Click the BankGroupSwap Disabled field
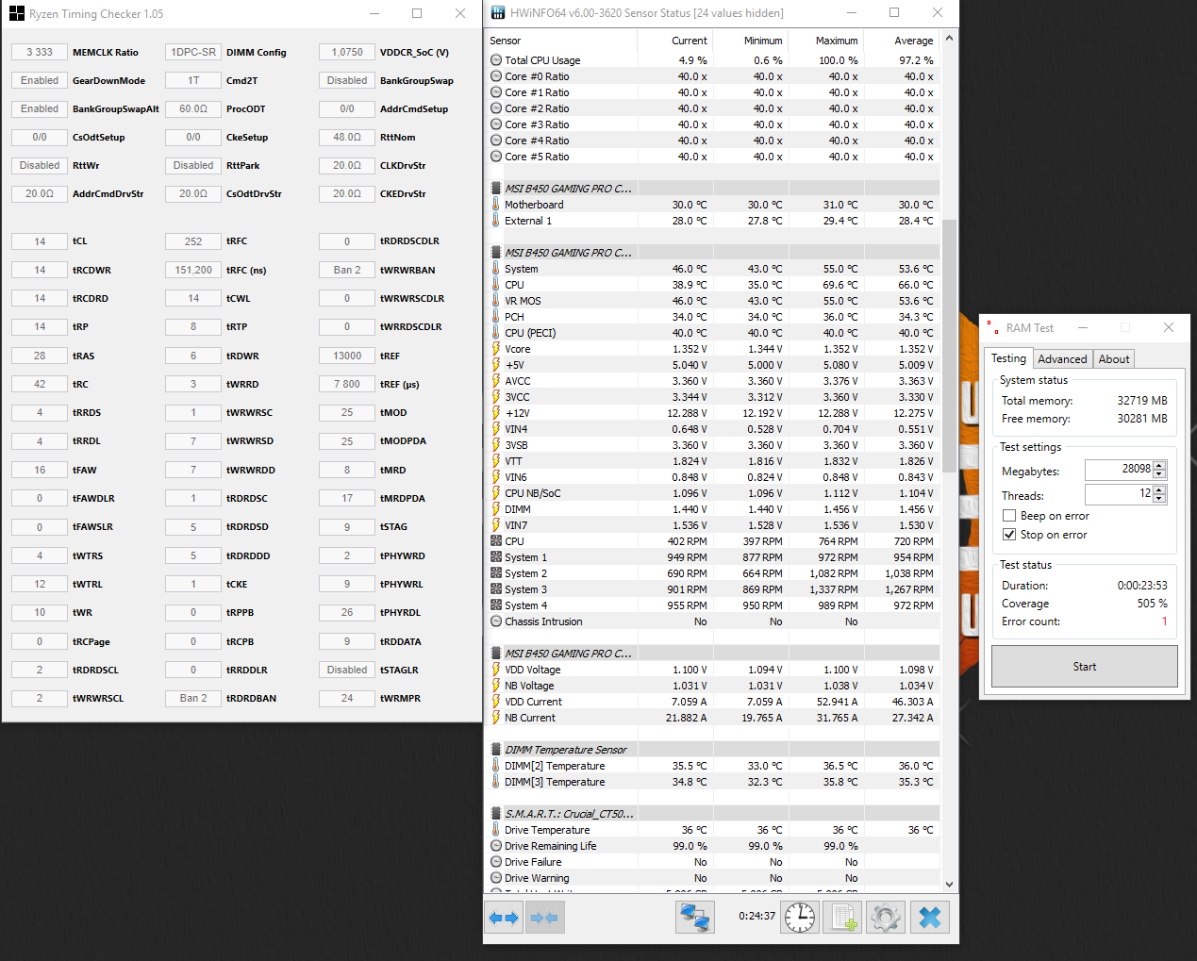 point(347,80)
